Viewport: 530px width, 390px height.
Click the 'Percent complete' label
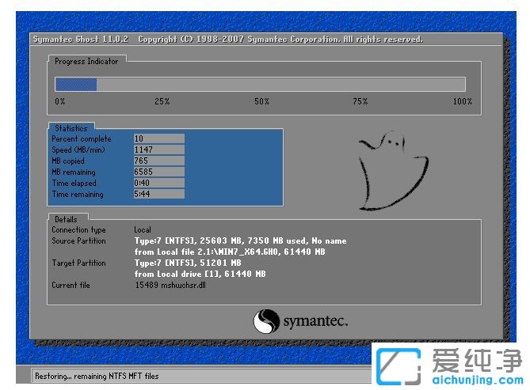[82, 138]
